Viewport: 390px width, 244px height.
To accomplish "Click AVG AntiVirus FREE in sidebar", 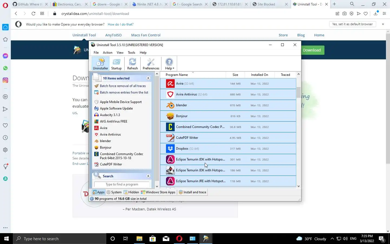I will coord(113,121).
